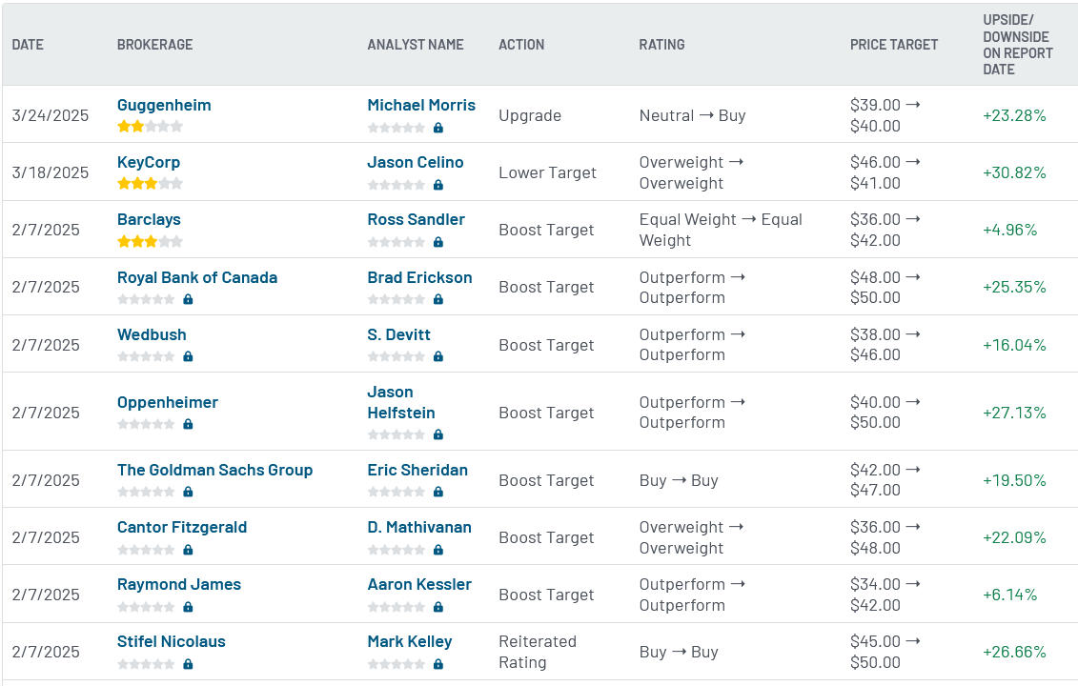
Task: Select the Reiterated Rating action text
Action: click(538, 652)
